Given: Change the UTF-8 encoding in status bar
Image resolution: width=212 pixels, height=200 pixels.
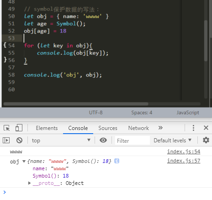Looking at the screenshot, I should point(95,113).
